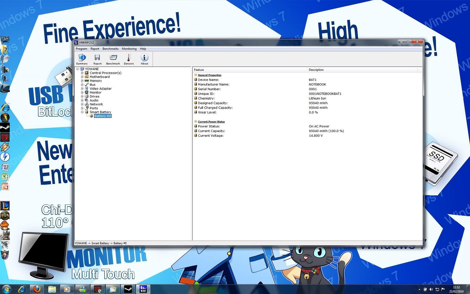This screenshot has height=294, width=470.
Task: Open the Monitoring menu
Action: 129,49
